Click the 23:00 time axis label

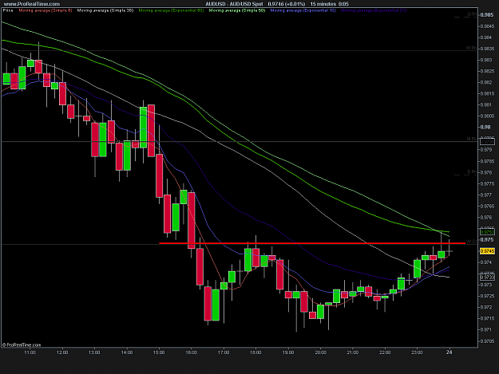coord(417,352)
